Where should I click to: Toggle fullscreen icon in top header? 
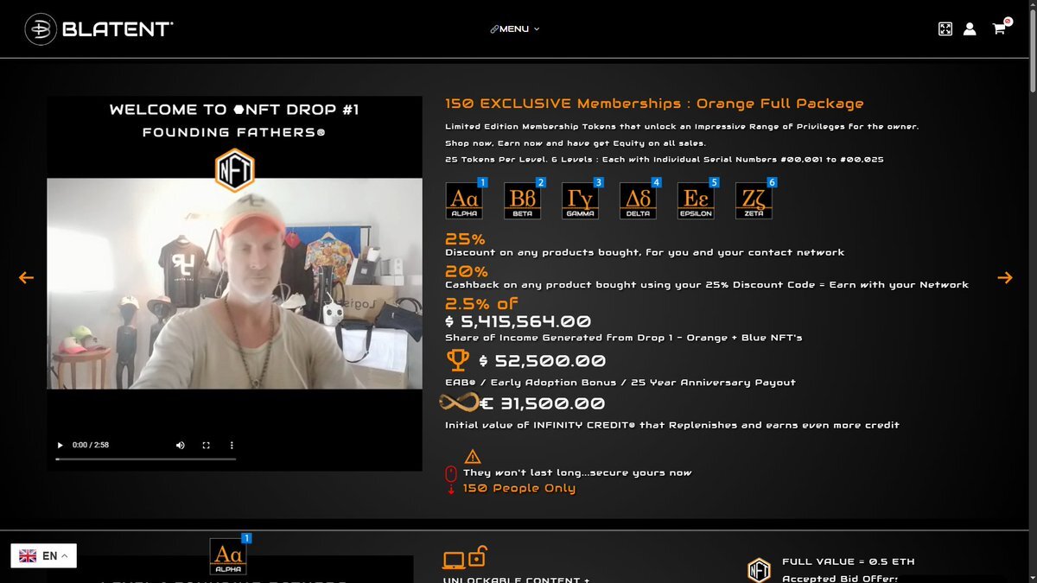[x=945, y=29]
